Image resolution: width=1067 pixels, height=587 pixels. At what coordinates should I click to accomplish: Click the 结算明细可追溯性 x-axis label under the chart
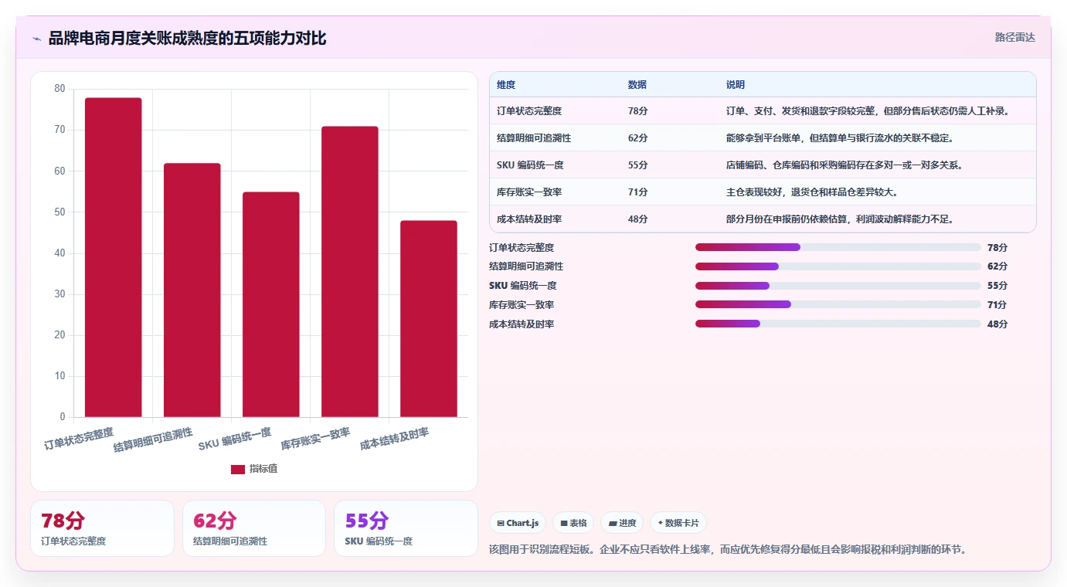153,439
